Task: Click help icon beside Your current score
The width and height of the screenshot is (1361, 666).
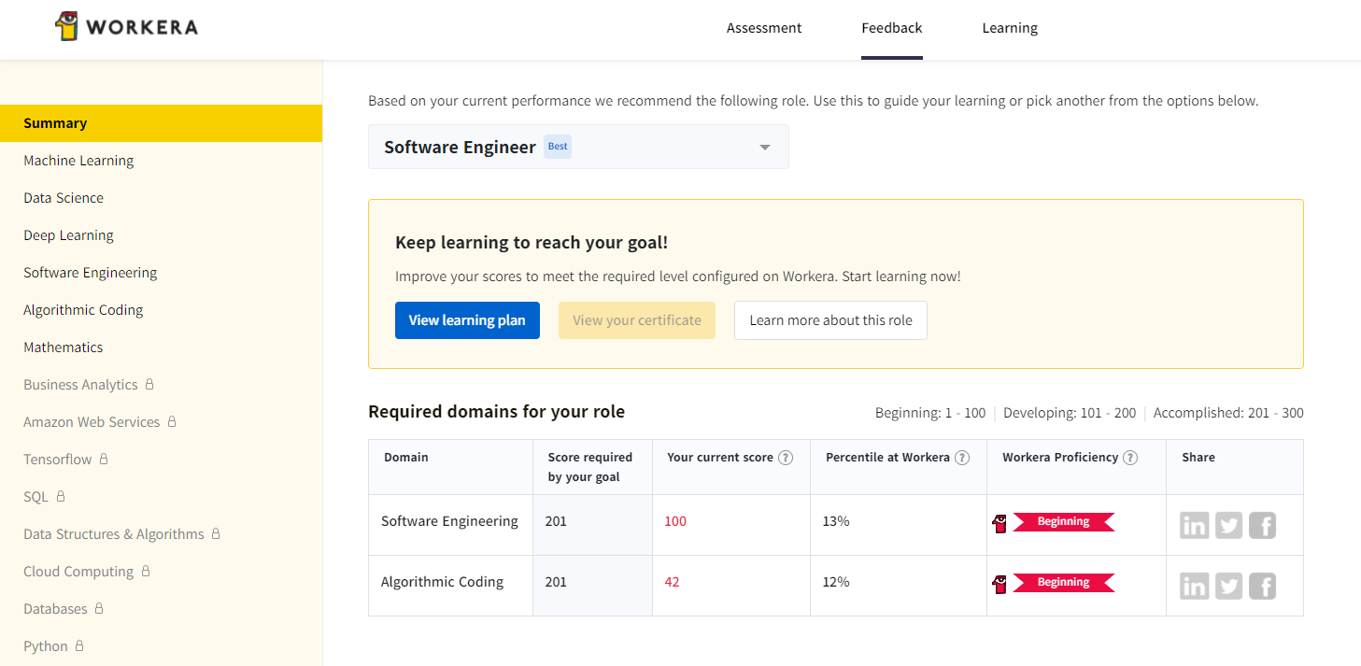Action: click(x=786, y=458)
